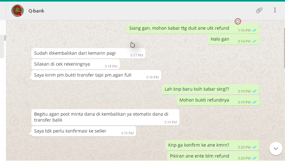Select "Begitu agan post minta dana" message
285x161 pixels.
tap(105, 117)
